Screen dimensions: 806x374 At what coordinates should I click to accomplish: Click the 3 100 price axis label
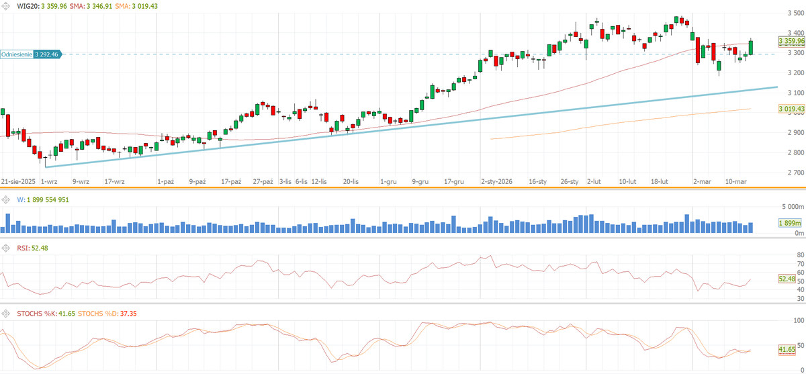(796, 93)
